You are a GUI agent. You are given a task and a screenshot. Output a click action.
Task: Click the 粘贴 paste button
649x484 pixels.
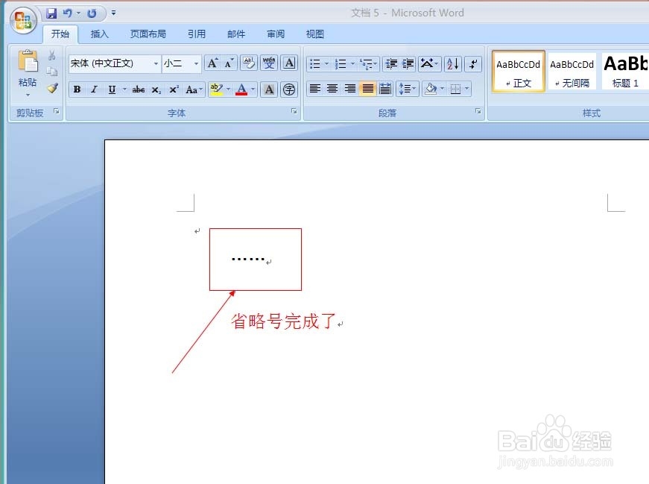click(x=28, y=73)
